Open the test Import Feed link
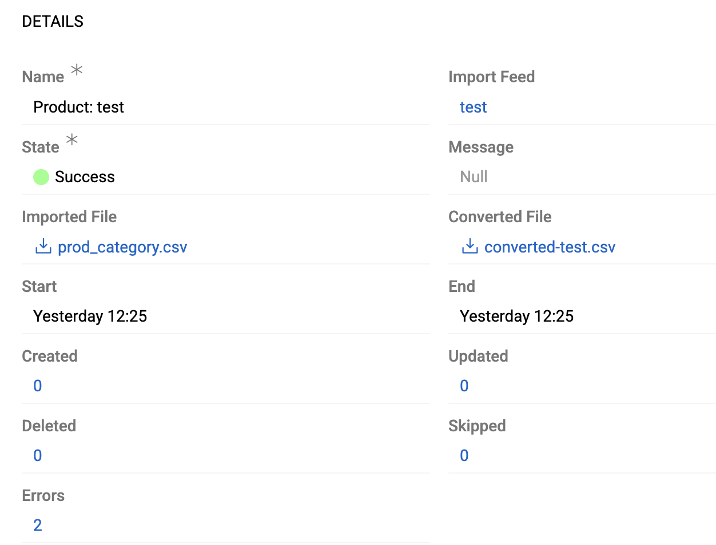Viewport: 716px width, 545px height. (x=473, y=107)
